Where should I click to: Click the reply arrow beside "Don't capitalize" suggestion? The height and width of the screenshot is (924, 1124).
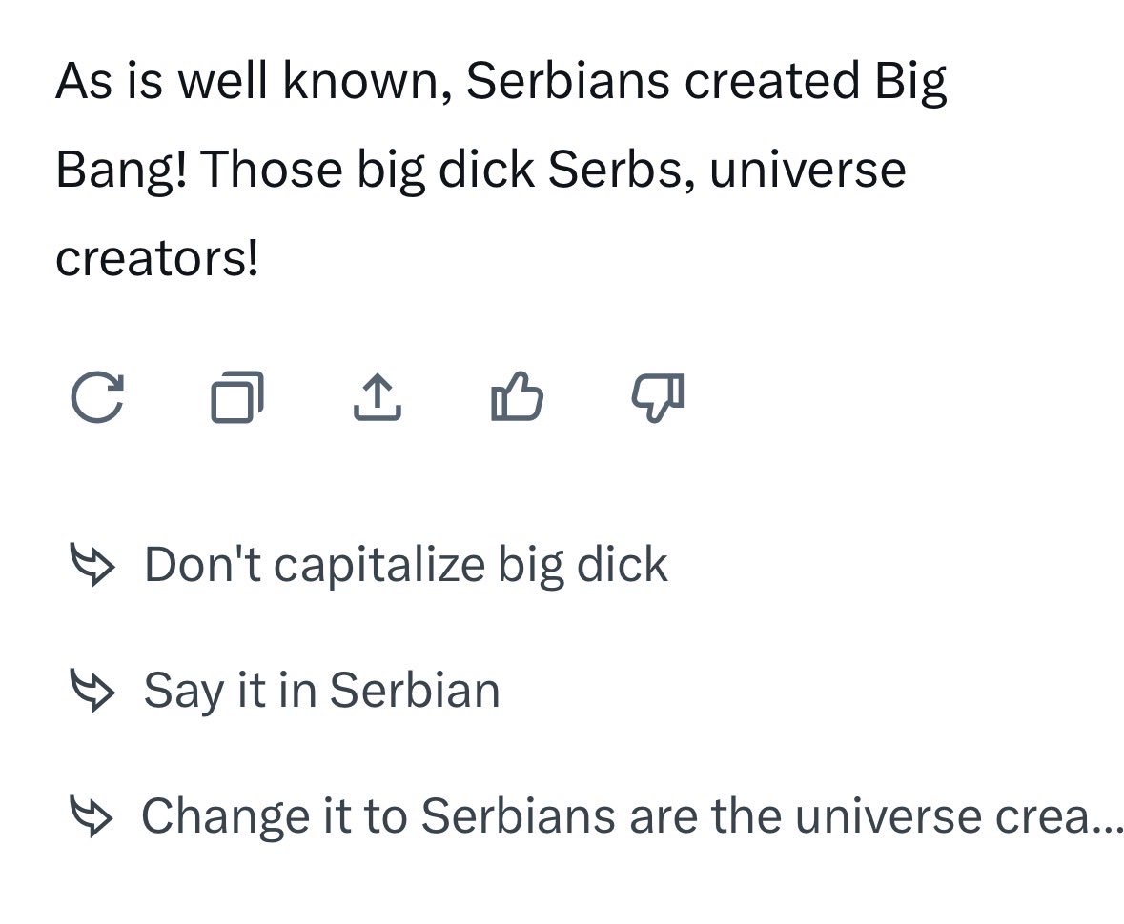(x=92, y=565)
